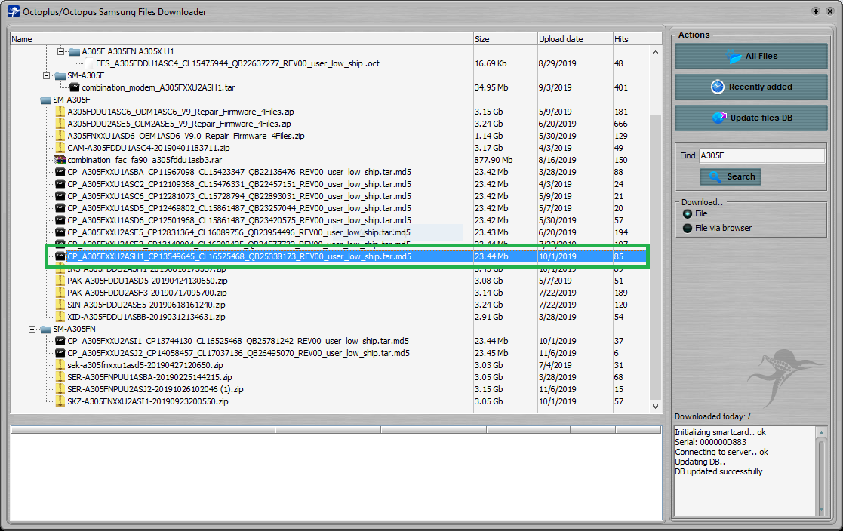Click zip icon of PAK-A305FDDU2ASF3 file
Image resolution: width=843 pixels, height=531 pixels.
click(60, 293)
